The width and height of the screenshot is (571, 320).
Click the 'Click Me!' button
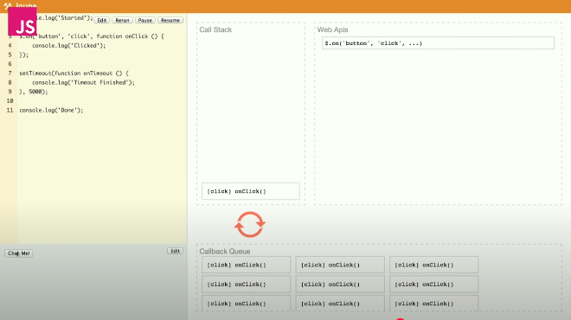[x=18, y=253]
